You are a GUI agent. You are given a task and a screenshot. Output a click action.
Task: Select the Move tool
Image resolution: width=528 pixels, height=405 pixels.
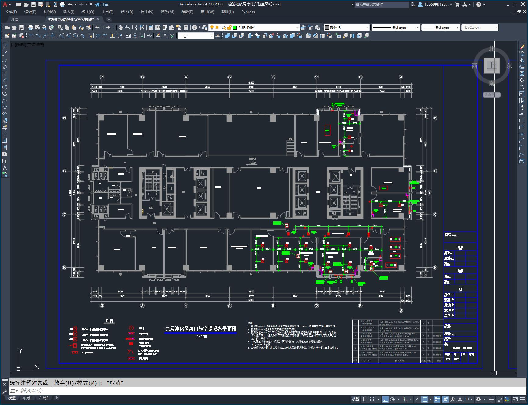click(x=522, y=81)
